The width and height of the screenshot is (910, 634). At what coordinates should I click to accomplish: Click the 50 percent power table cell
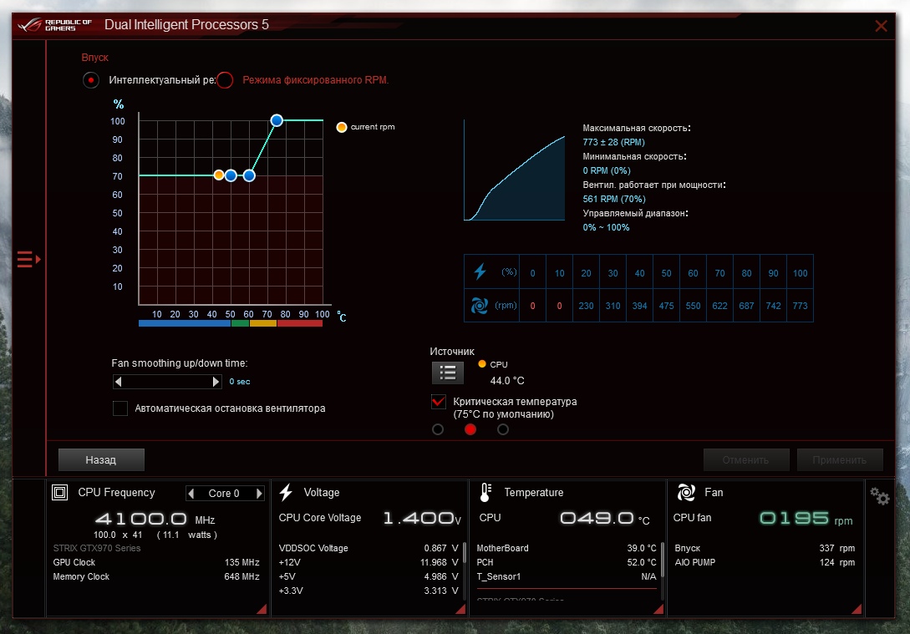click(666, 272)
